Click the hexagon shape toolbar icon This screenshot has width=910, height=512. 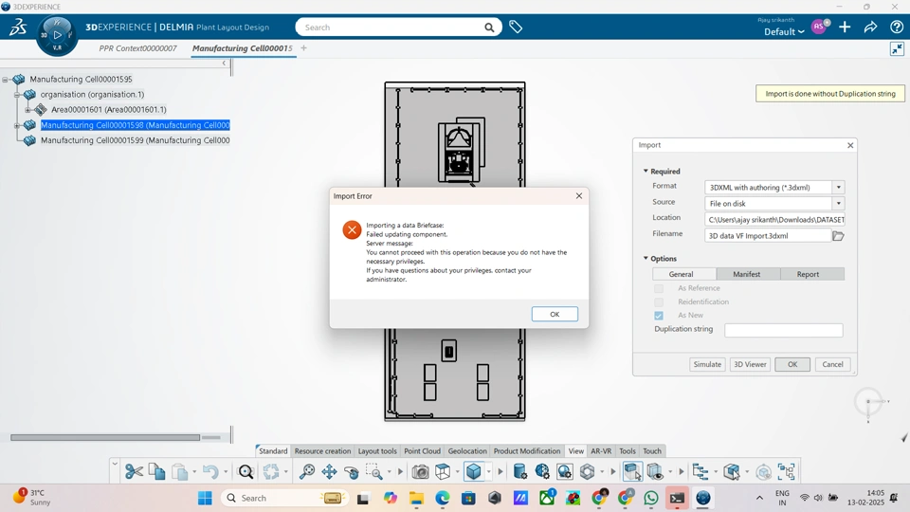point(588,471)
